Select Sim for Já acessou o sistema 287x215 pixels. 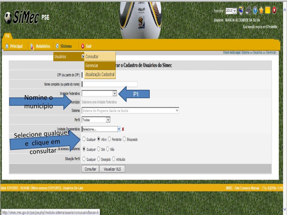pos(99,149)
